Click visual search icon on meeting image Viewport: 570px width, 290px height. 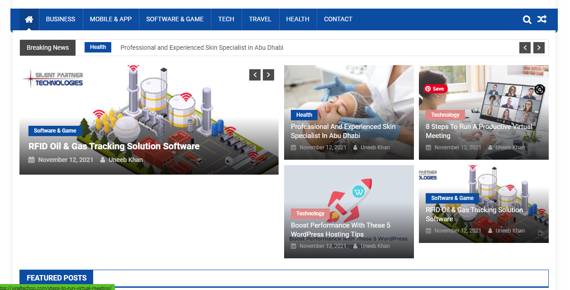click(540, 90)
